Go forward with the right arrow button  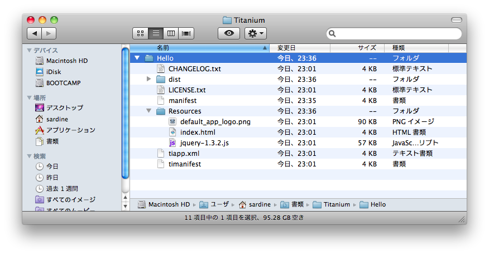(x=49, y=33)
